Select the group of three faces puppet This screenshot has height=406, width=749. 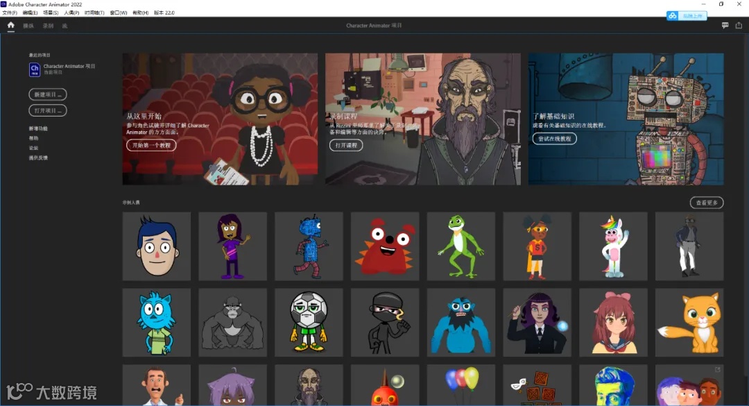click(689, 385)
